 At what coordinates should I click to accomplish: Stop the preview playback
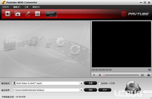100,75
